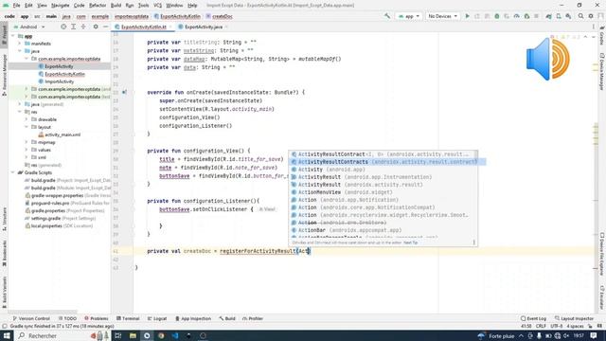Open the File menu
606x341 pixels.
point(16,6)
